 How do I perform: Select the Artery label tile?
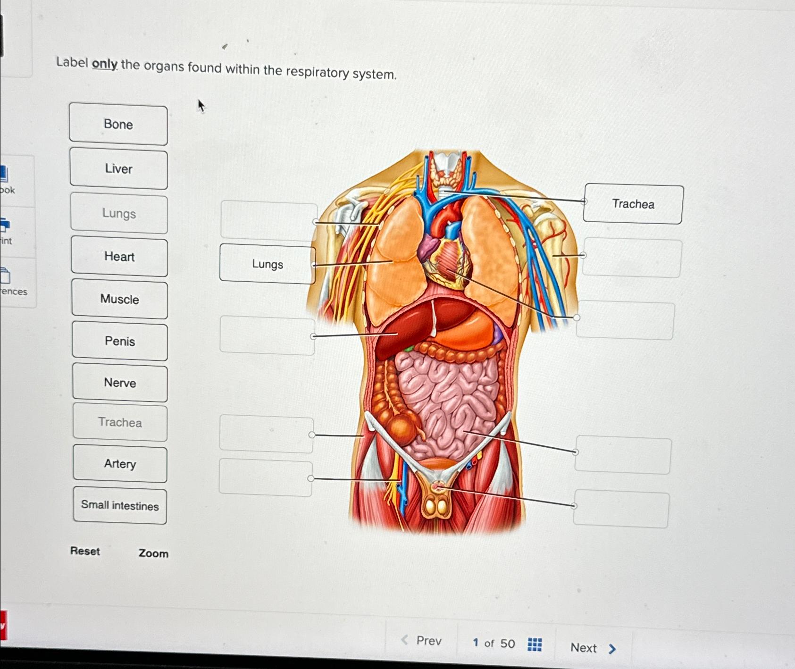[x=120, y=464]
